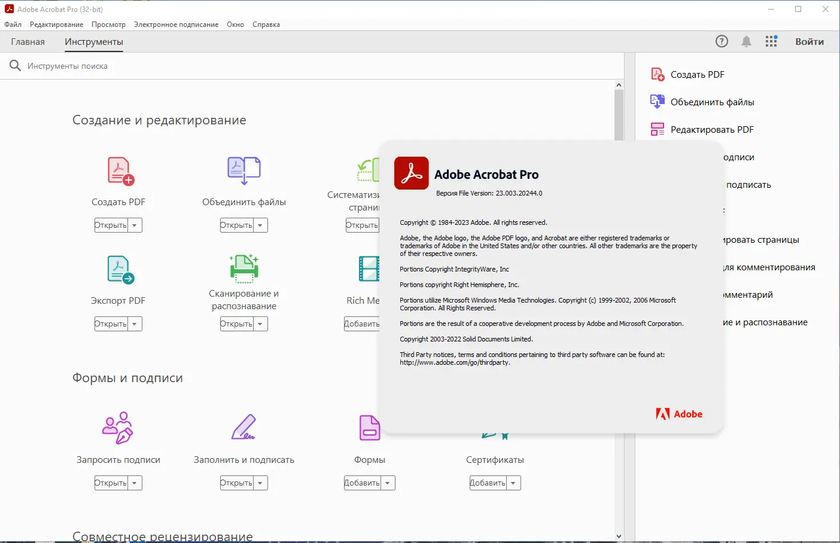Click the red Acrobat logo in the About dialog
Screen dimensions: 840x543
click(x=412, y=173)
